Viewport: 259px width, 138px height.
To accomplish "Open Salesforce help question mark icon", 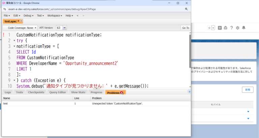I will (x=231, y=28).
